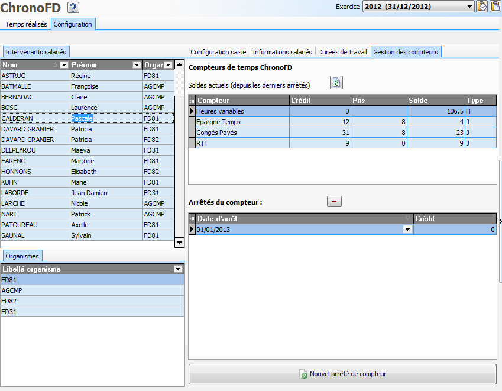
Task: Click Nouvel arrêté de compteur button
Action: click(342, 374)
